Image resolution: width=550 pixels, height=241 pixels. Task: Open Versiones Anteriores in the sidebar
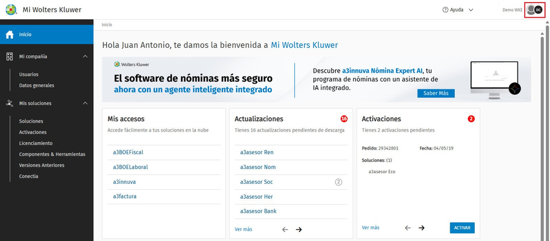click(x=42, y=165)
